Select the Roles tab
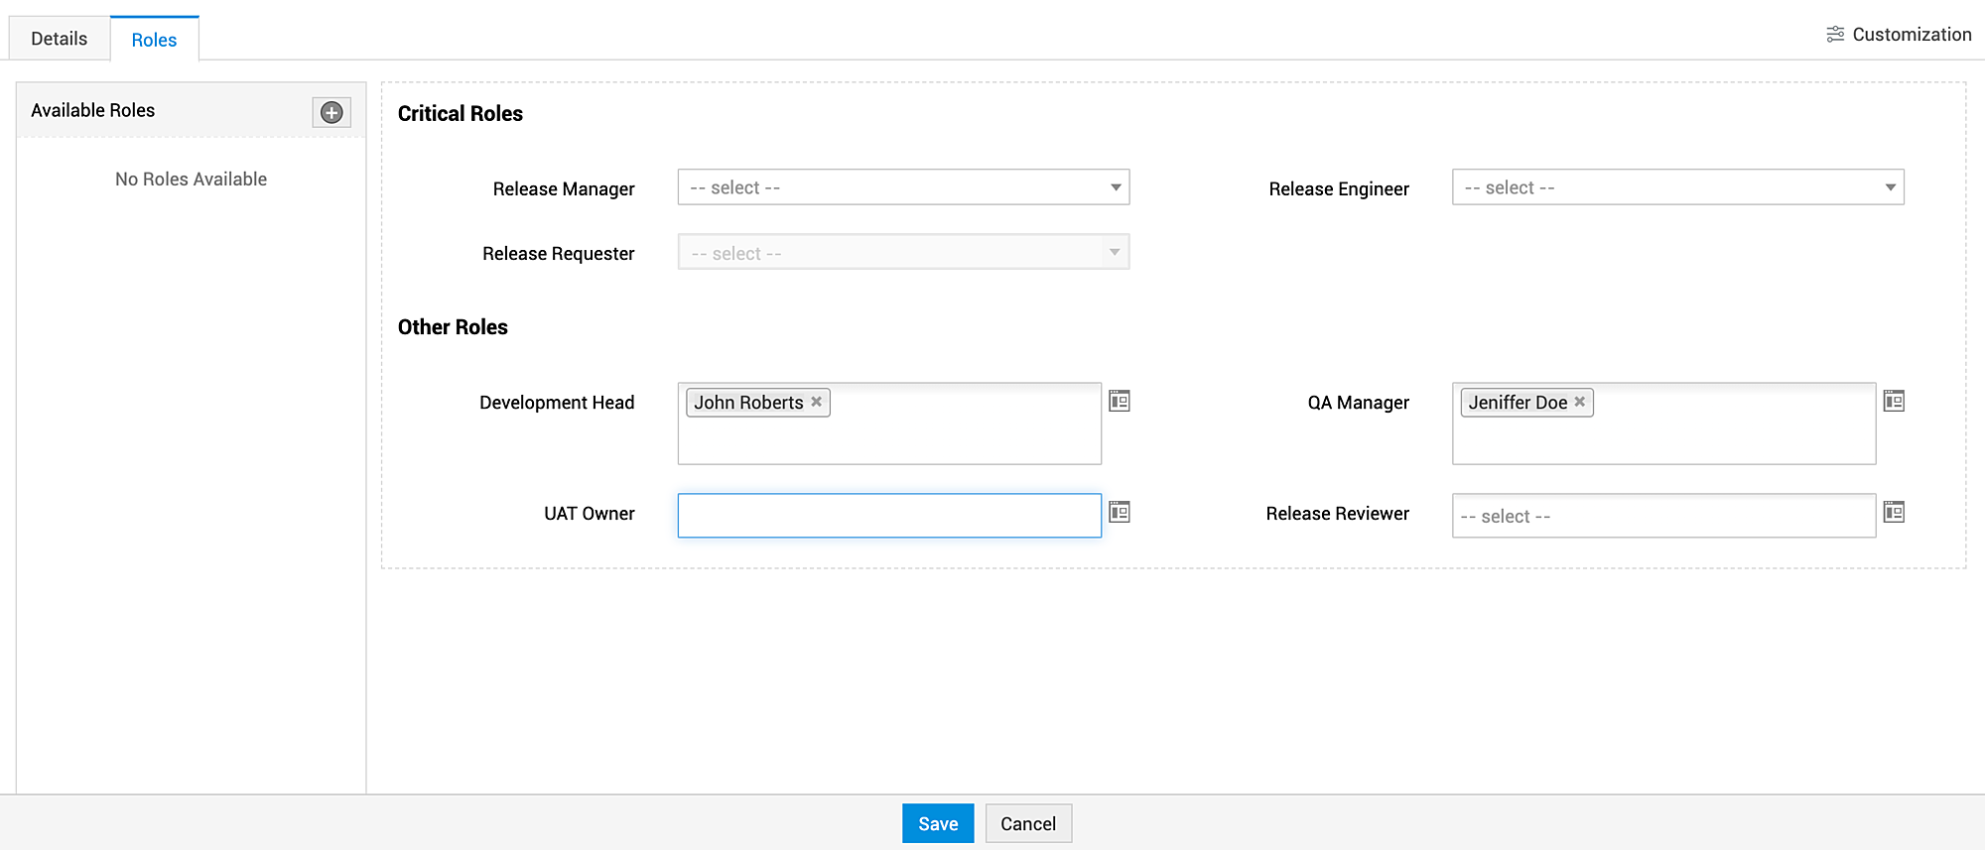Image resolution: width=1985 pixels, height=850 pixels. point(154,40)
